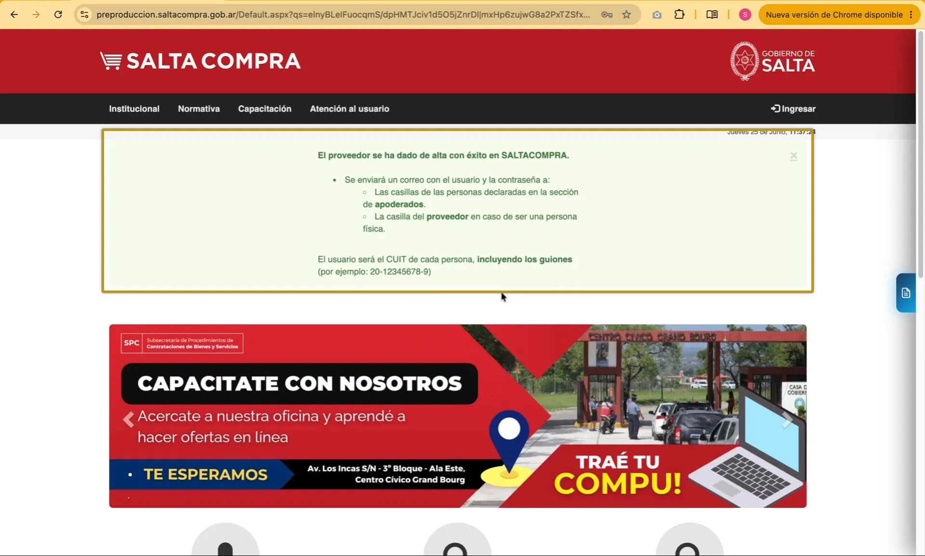925x556 pixels.
Task: Click the browser forward arrow
Action: click(36, 14)
